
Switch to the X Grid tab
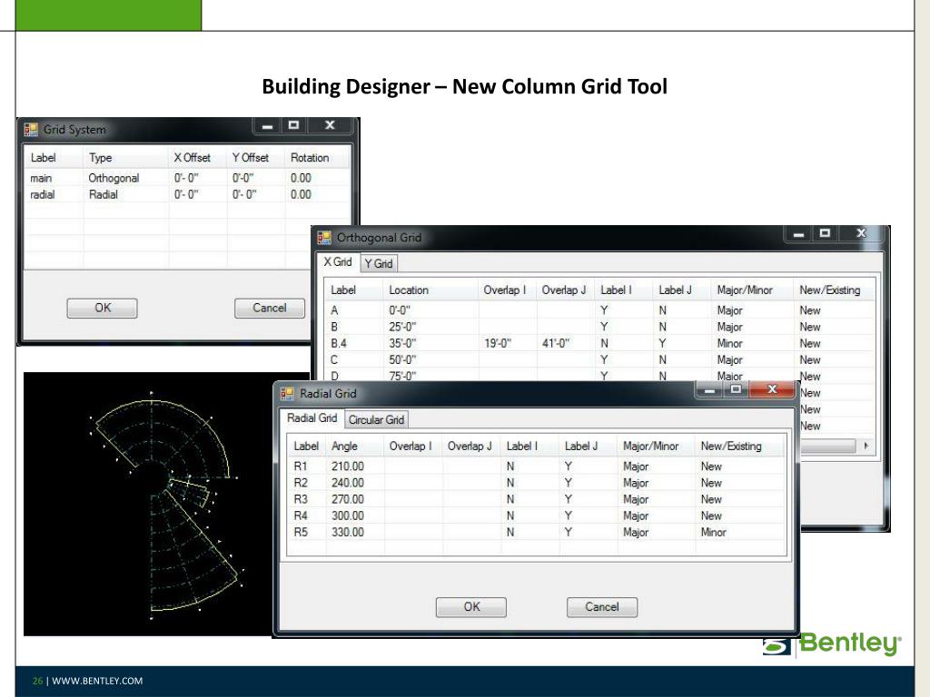pos(338,262)
